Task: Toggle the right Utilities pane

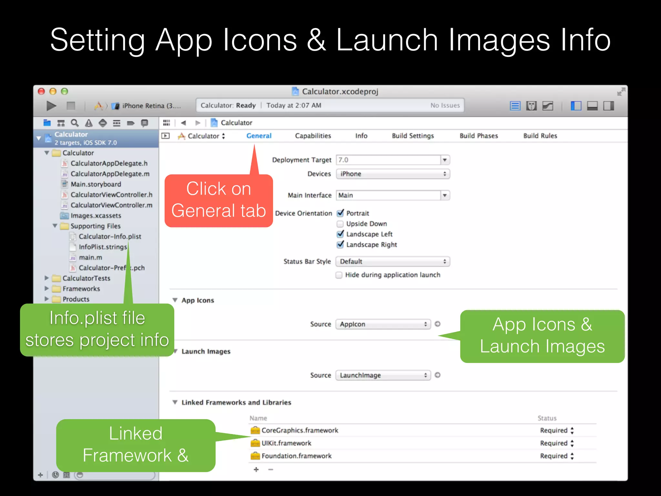Action: [609, 106]
